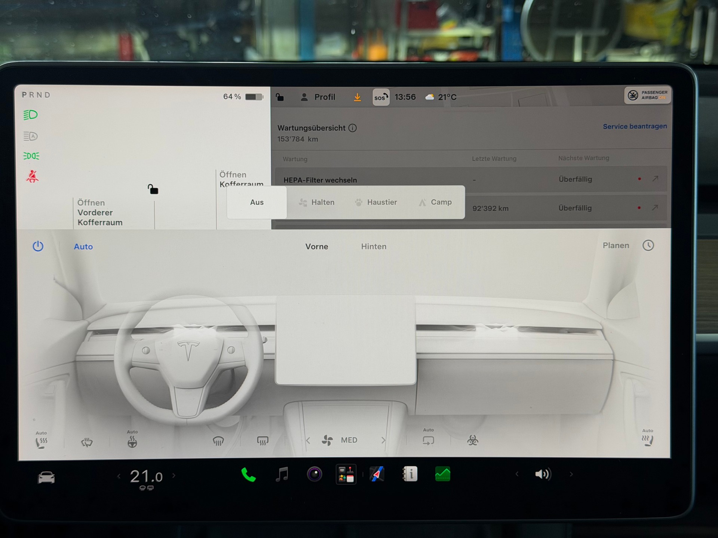Tap the passenger airbag indicator
The height and width of the screenshot is (538, 718).
(x=648, y=95)
